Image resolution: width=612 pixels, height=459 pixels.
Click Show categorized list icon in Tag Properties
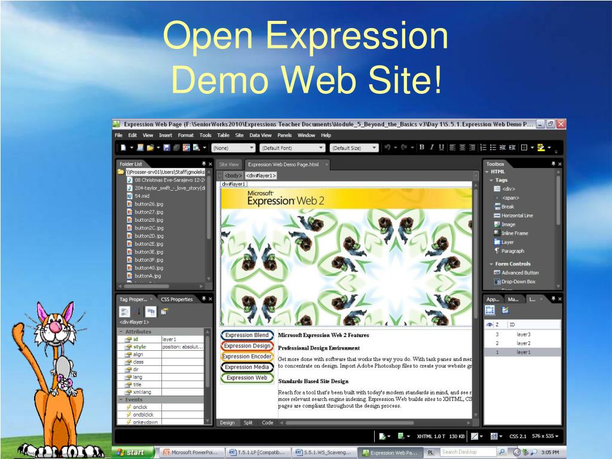click(124, 311)
